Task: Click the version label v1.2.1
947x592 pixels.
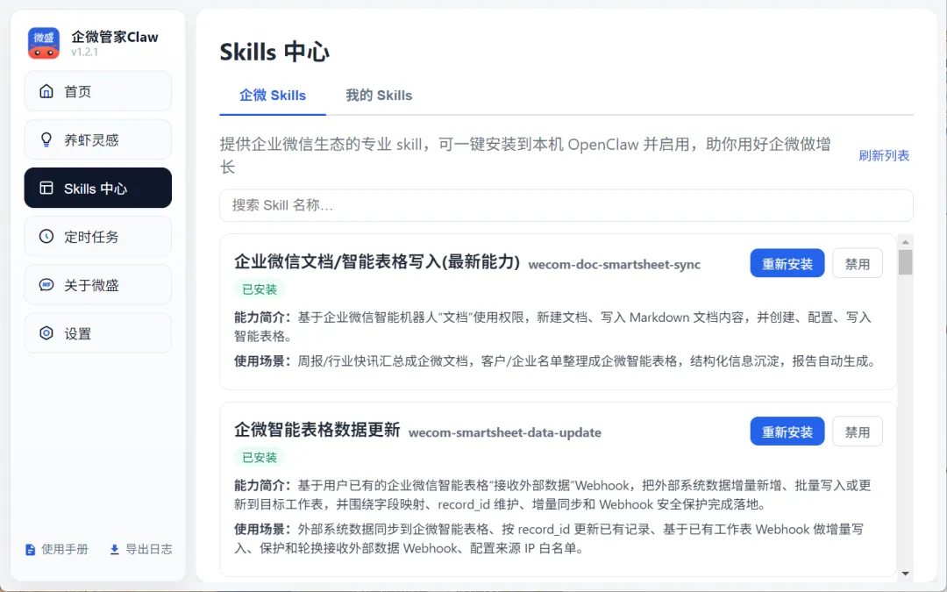Action: [x=84, y=52]
